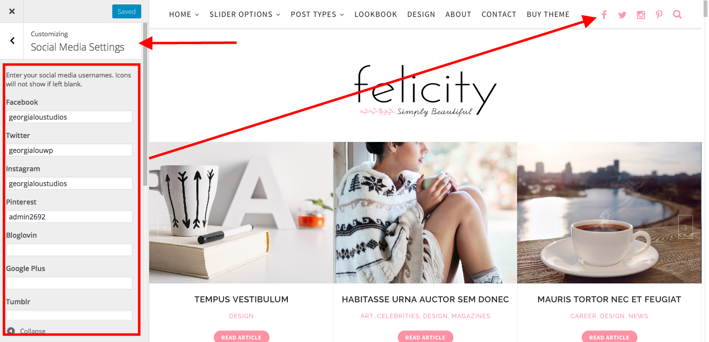Expand the Post Types dropdown
Screen dimensions: 709x342
pos(318,14)
